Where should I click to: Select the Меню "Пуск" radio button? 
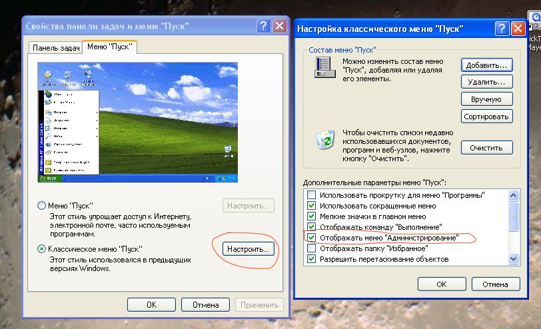[41, 206]
